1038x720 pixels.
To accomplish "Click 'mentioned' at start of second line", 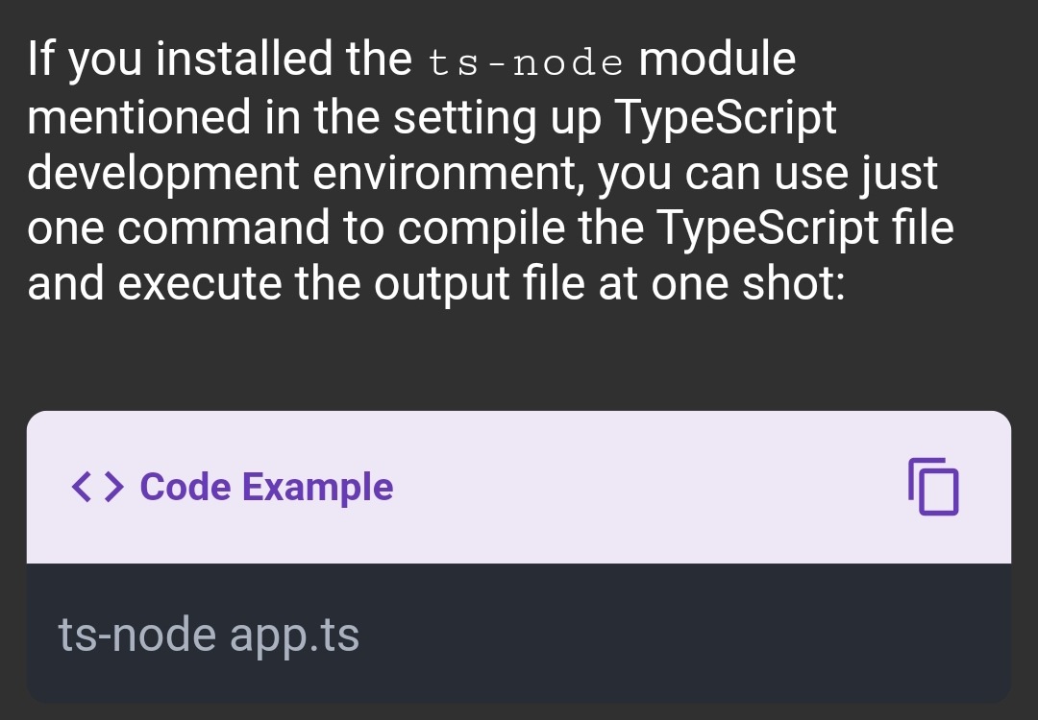I will (x=139, y=117).
